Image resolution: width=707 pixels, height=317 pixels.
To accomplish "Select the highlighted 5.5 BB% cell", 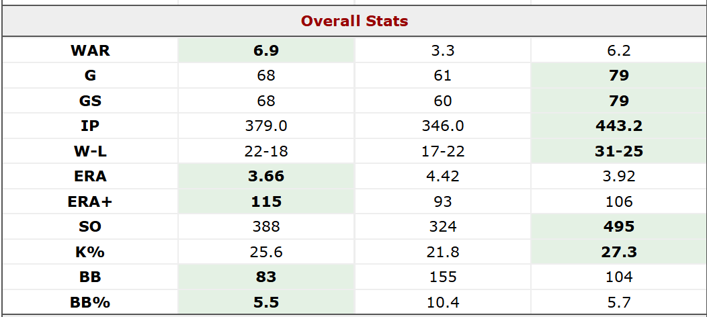I will pyautogui.click(x=266, y=302).
